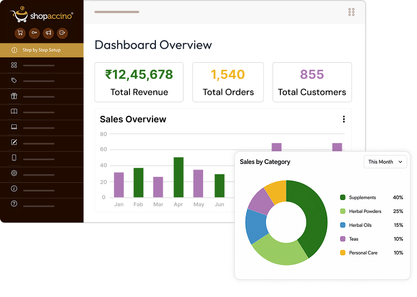The width and height of the screenshot is (417, 297).
Task: Click the Supplements legend swatch
Action: [x=343, y=197]
